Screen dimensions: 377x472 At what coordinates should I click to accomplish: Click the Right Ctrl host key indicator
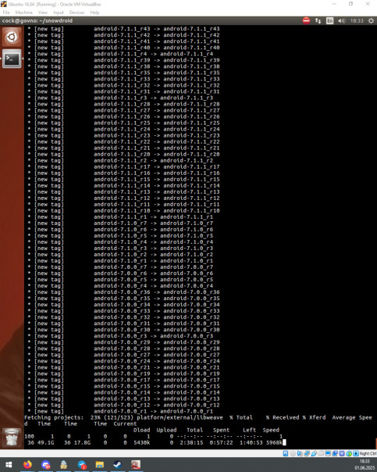368,453
